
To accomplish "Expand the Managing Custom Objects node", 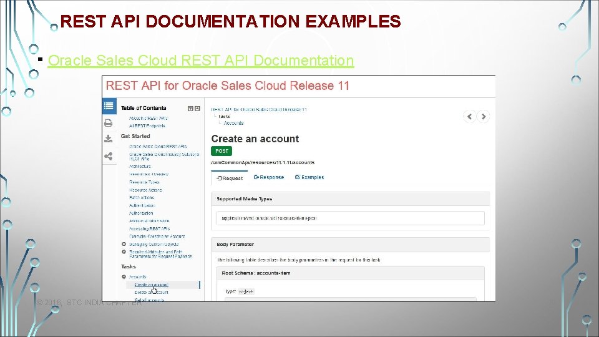I will click(x=124, y=244).
